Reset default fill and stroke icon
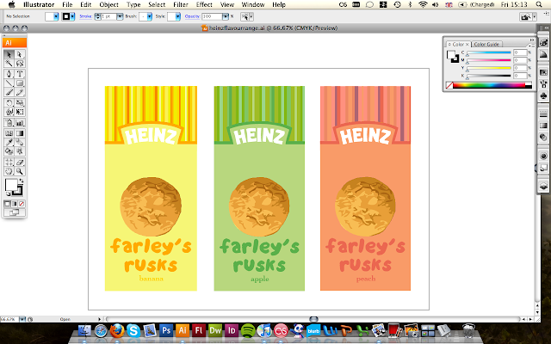The height and width of the screenshot is (344, 551). coord(8,193)
